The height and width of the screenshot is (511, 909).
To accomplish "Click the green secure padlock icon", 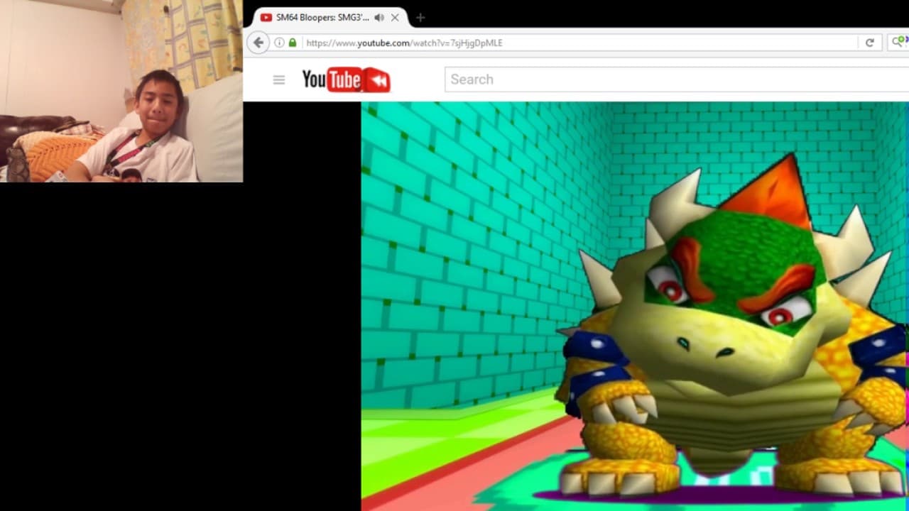I will point(292,43).
